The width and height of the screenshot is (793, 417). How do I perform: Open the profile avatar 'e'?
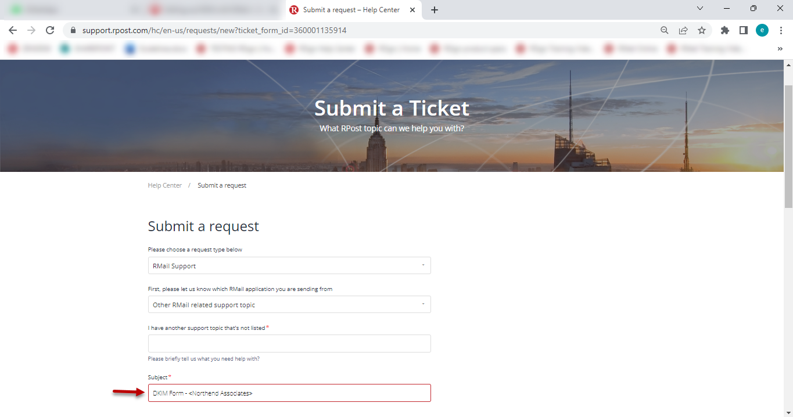(762, 30)
